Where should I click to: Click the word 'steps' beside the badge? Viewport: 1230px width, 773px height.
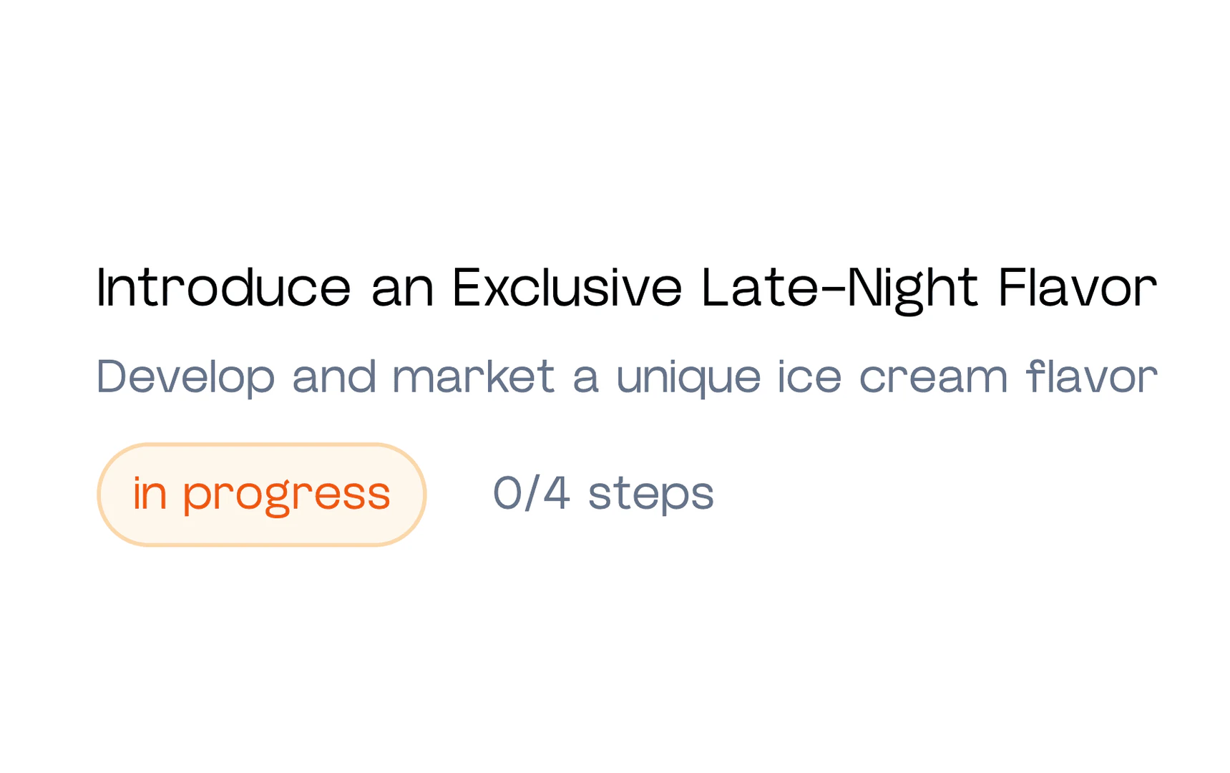click(x=651, y=493)
